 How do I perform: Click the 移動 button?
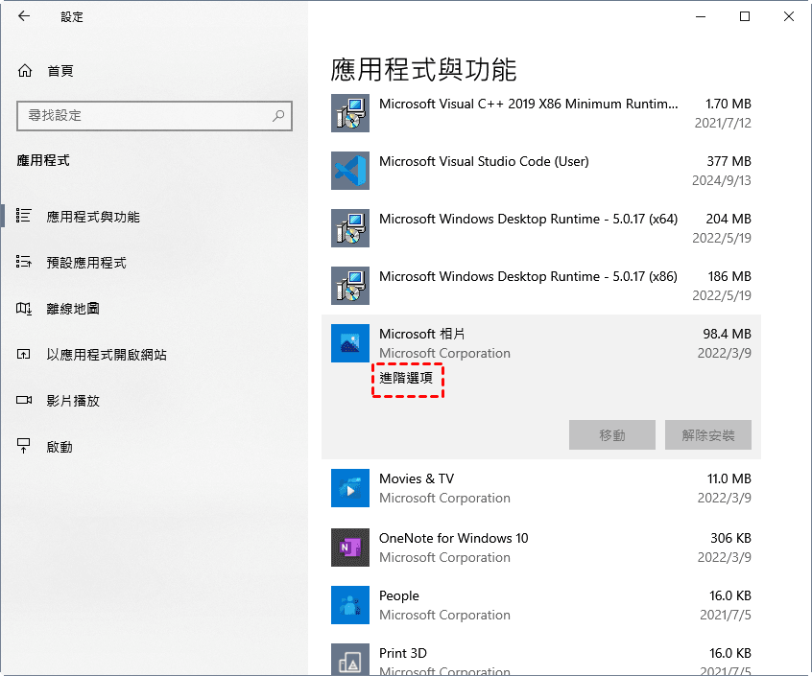point(612,435)
